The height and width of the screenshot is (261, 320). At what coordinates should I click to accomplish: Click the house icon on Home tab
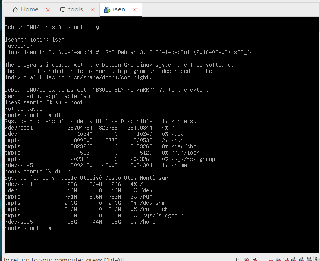coord(16,10)
